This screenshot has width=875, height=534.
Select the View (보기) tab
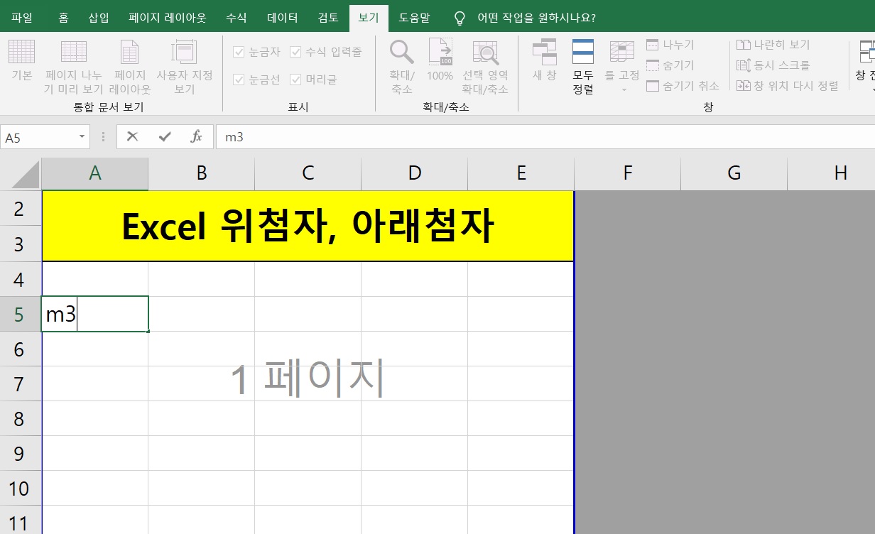tap(369, 18)
